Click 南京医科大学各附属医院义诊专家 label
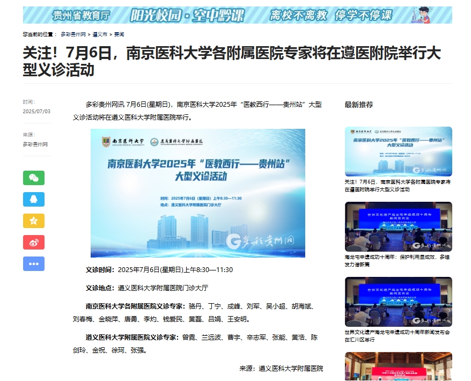The height and width of the screenshot is (381, 471). click(x=136, y=306)
